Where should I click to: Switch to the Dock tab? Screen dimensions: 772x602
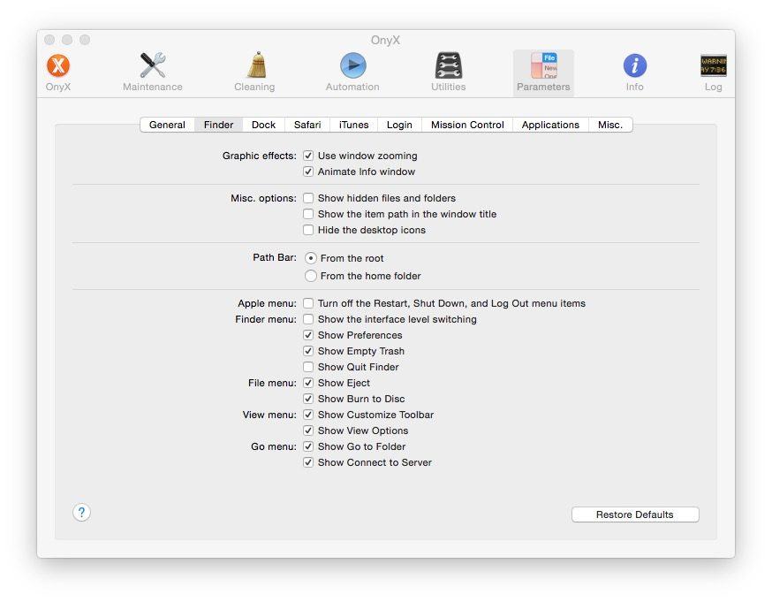coord(263,126)
